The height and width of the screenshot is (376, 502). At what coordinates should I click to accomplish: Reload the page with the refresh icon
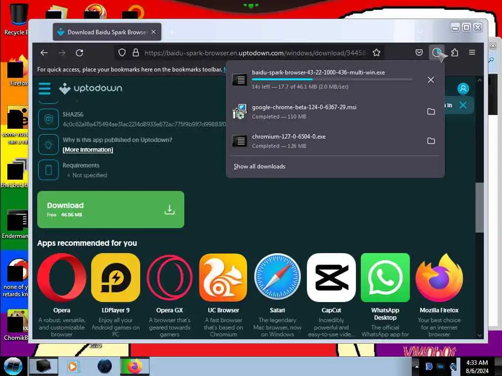[x=79, y=53]
